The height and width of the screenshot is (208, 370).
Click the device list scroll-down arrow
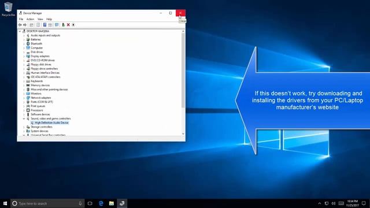coord(183,134)
